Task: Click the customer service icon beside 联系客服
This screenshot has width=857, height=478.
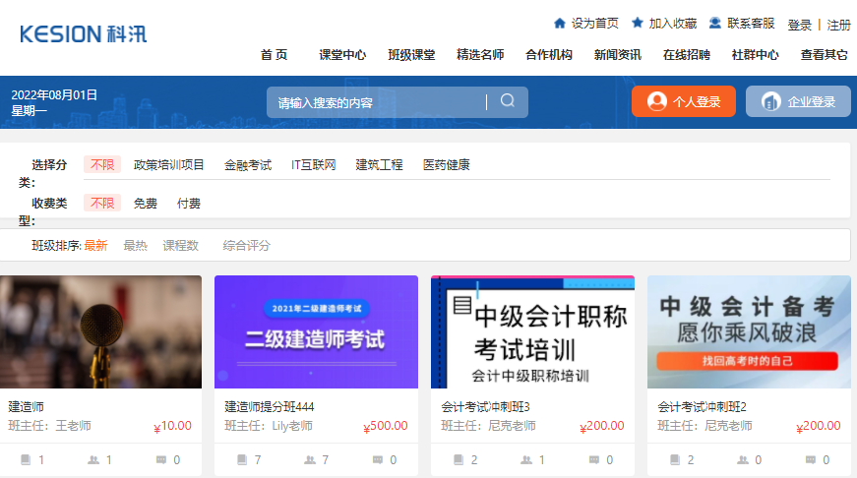Action: (715, 23)
